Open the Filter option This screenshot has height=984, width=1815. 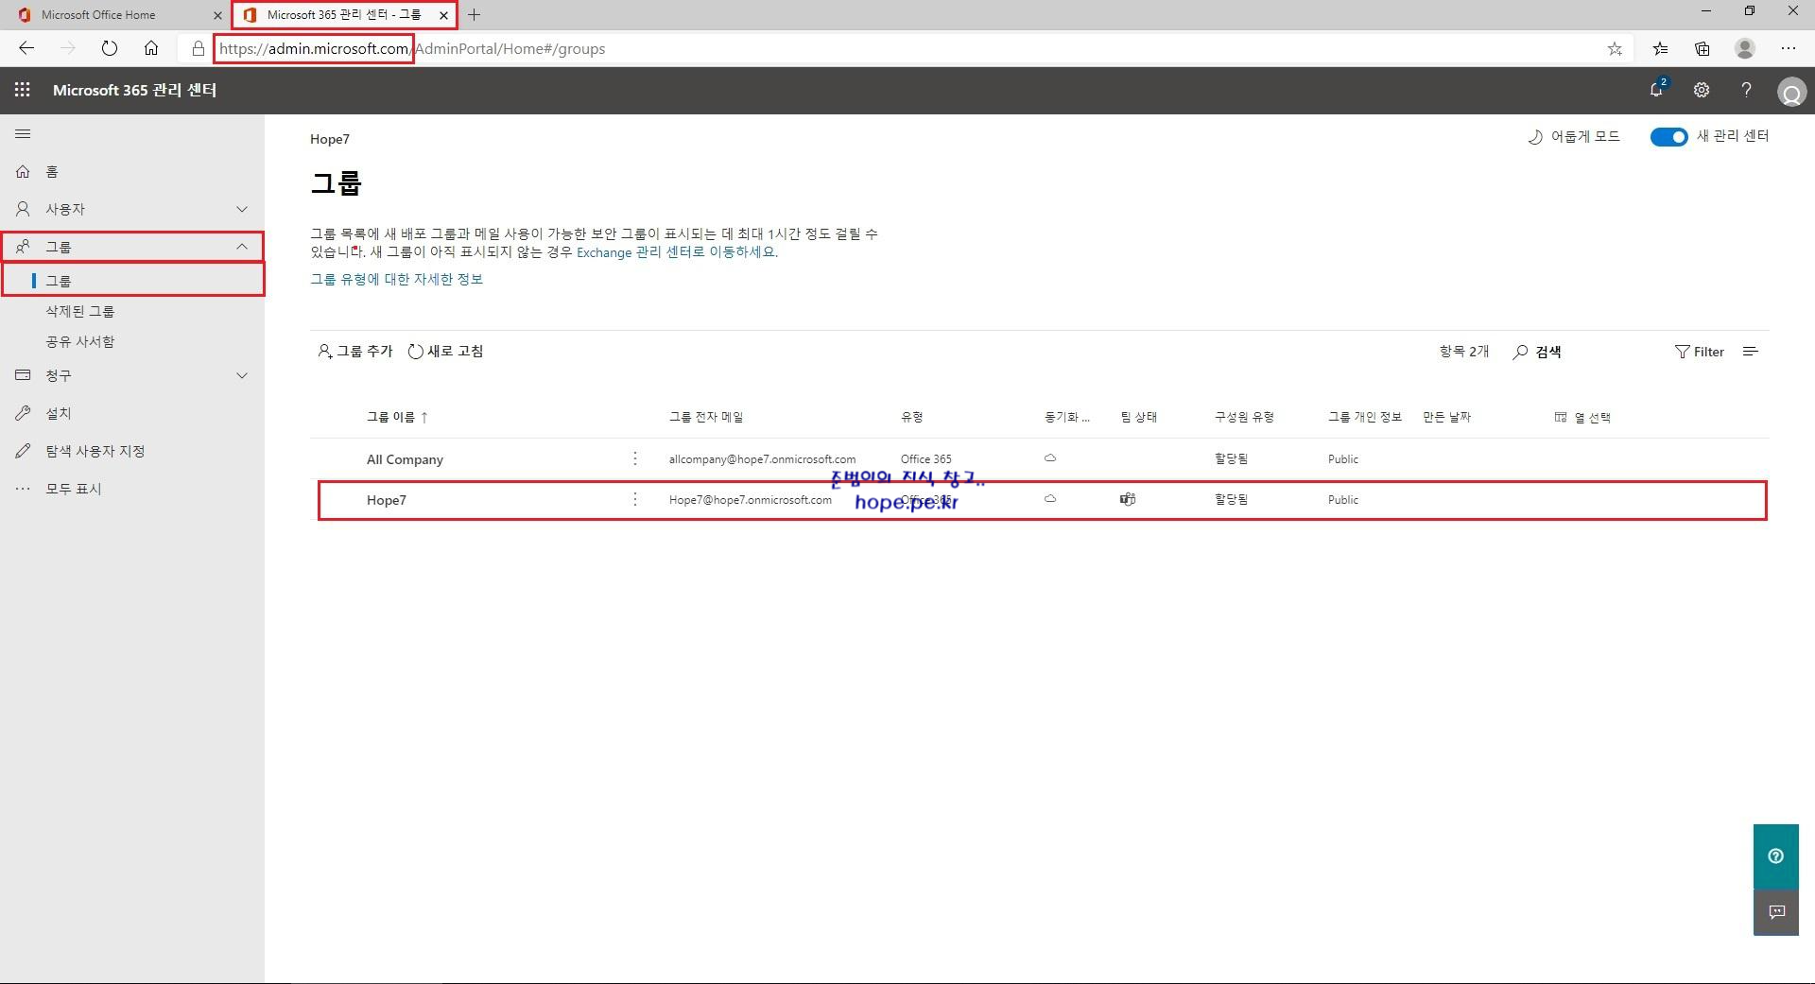click(1700, 352)
